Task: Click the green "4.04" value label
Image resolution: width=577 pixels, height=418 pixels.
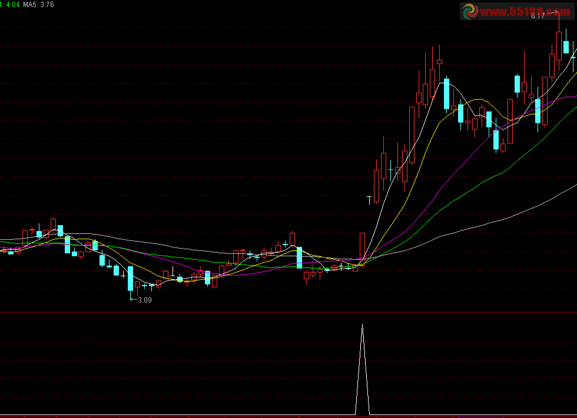Action: pos(12,5)
